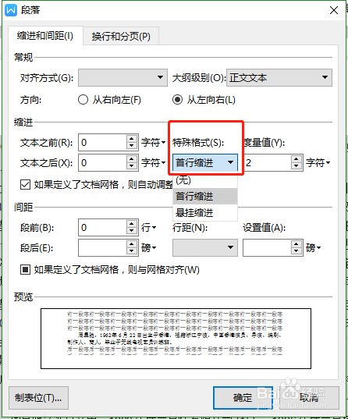Click the 取消 button

coord(309,398)
